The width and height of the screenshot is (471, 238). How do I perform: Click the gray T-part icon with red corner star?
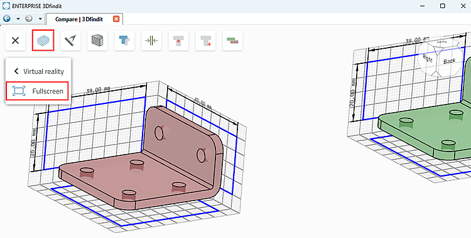click(205, 41)
